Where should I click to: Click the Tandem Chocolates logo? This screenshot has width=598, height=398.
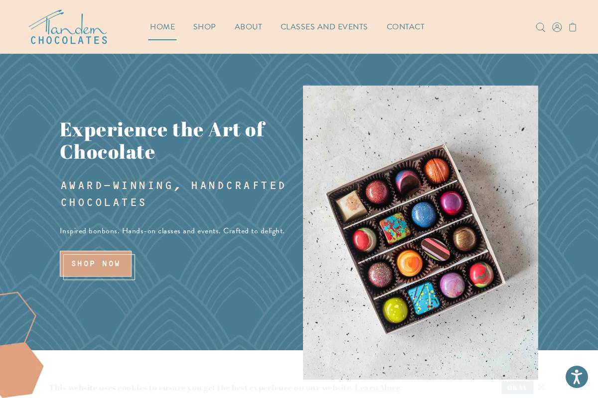[68, 27]
